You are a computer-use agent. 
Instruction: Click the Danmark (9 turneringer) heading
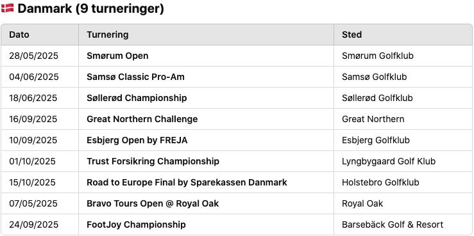[x=90, y=8]
